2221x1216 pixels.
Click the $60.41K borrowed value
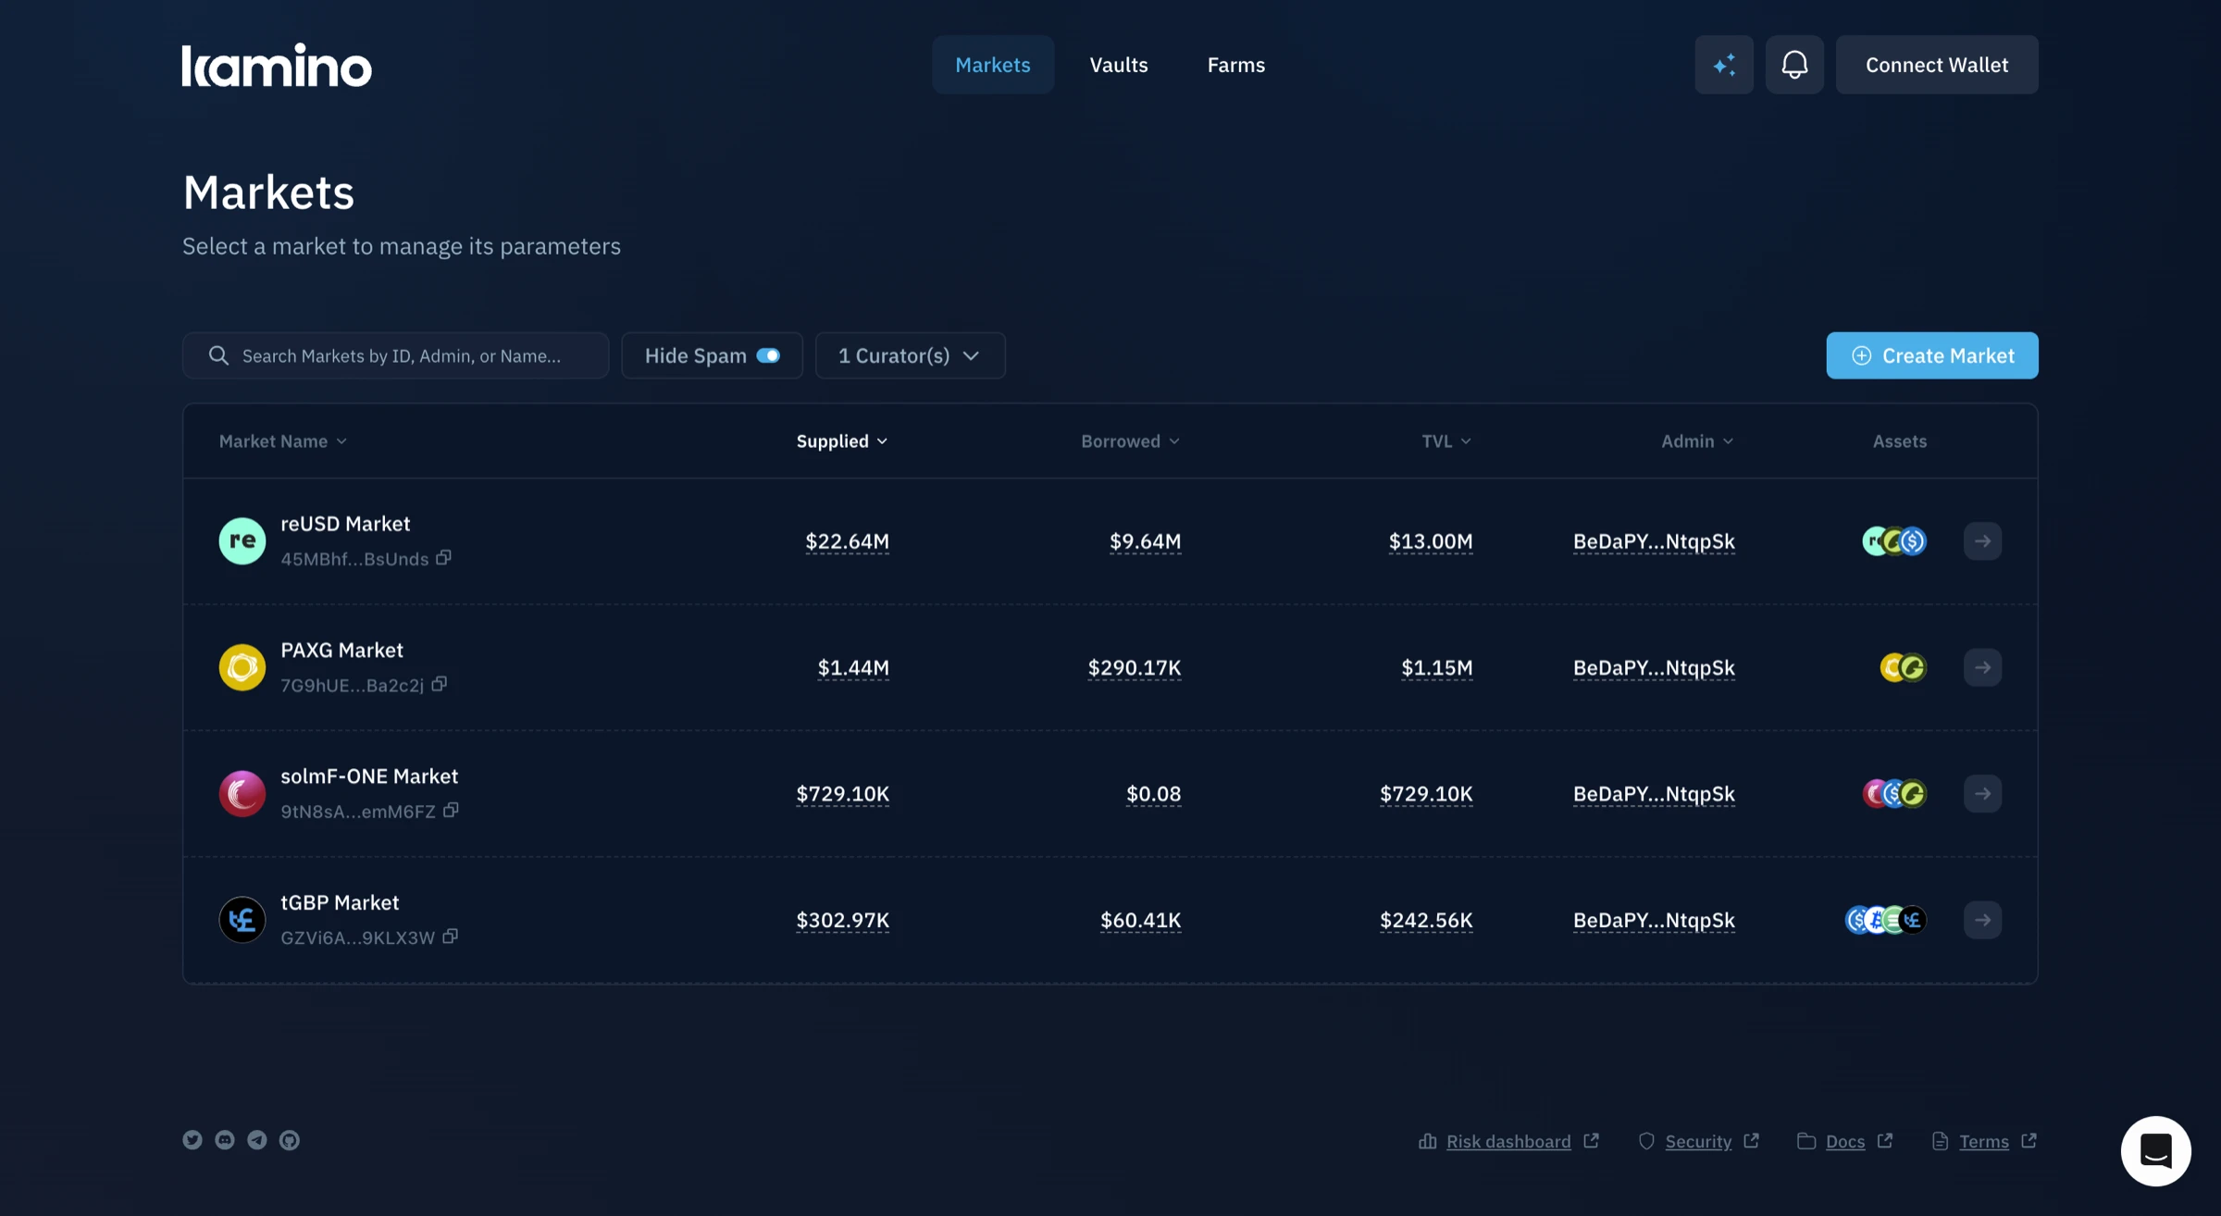tap(1140, 920)
